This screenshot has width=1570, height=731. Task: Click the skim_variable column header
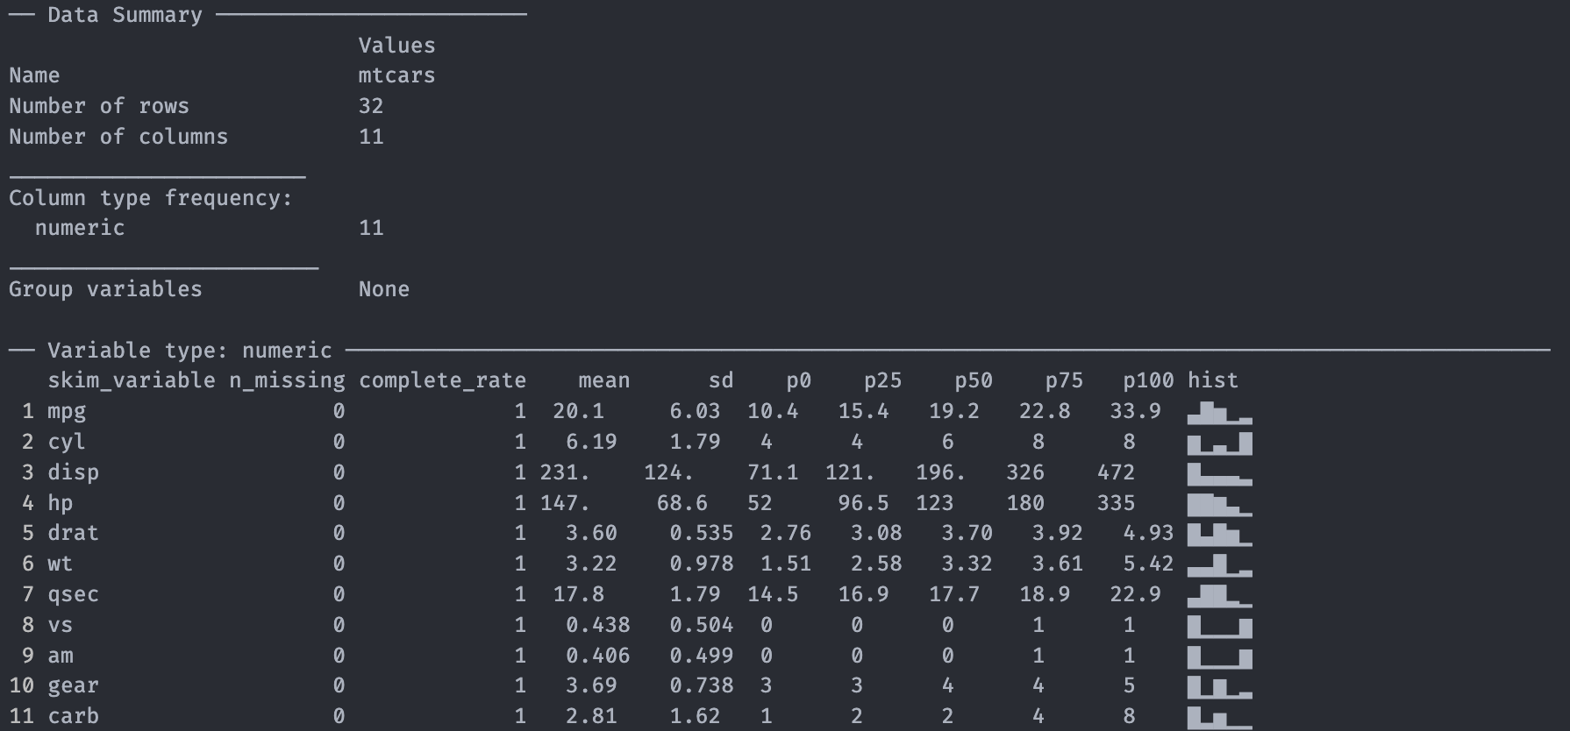tap(131, 380)
